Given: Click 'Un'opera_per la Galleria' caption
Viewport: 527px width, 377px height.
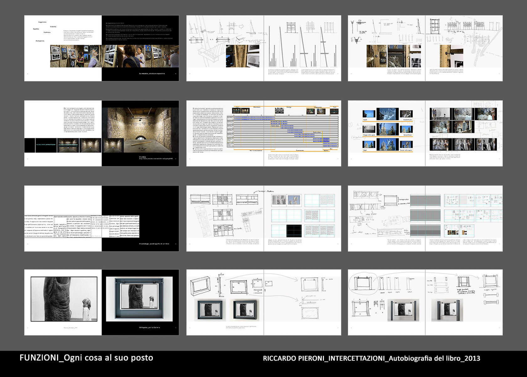Looking at the screenshot, I should 149,328.
